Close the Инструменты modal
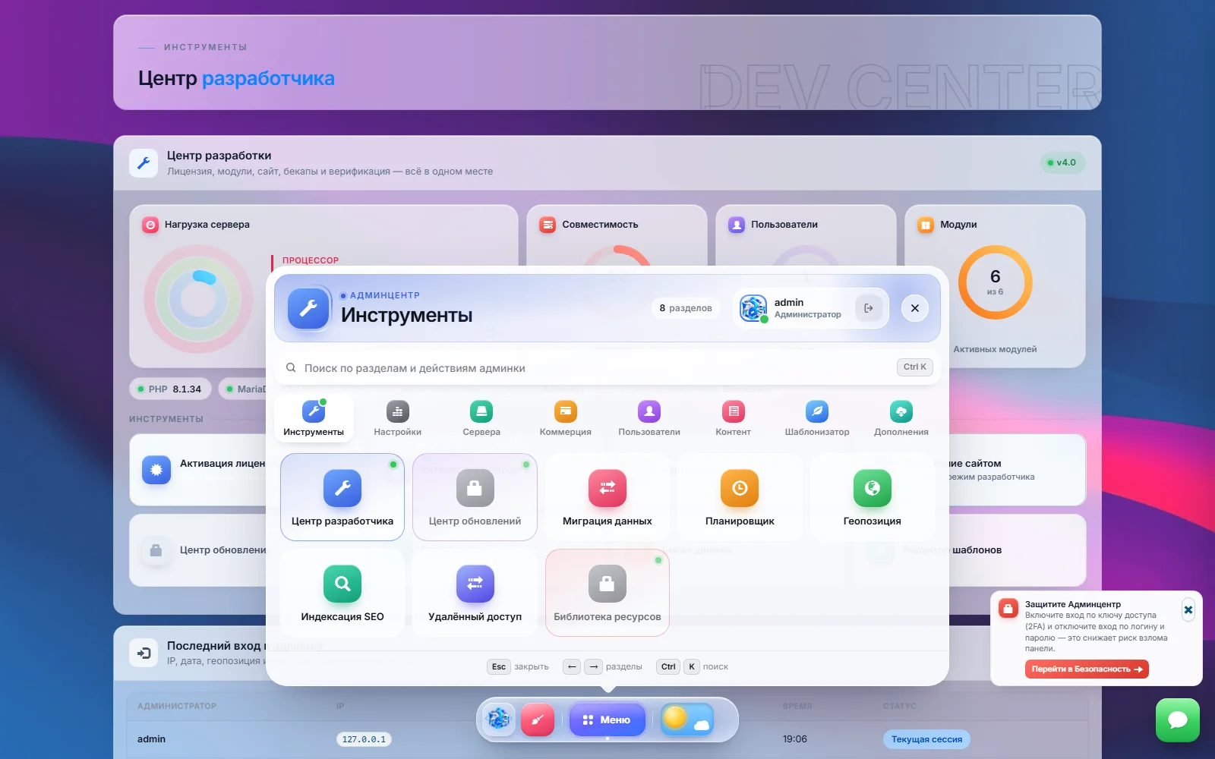This screenshot has width=1215, height=759. tap(914, 308)
